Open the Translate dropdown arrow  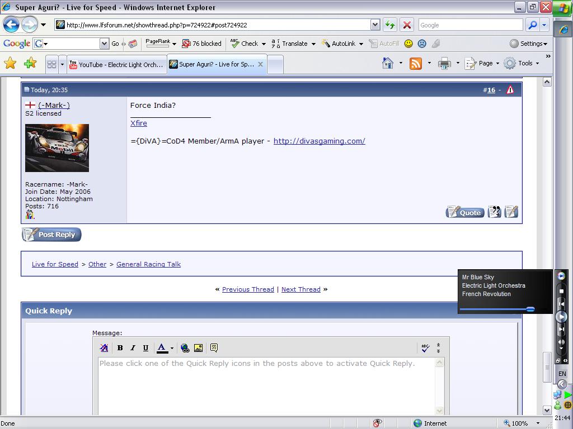[313, 44]
